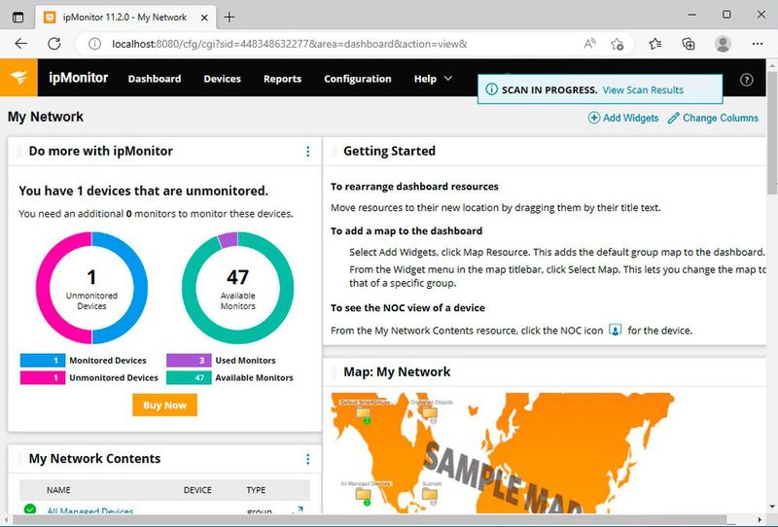The image size is (778, 527).
Task: Click the TYPE column header
Action: pos(256,490)
